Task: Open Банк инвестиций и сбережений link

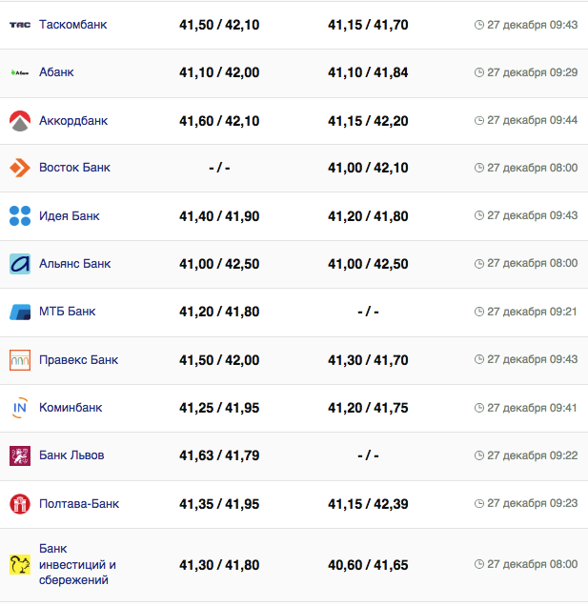Action: click(x=77, y=565)
